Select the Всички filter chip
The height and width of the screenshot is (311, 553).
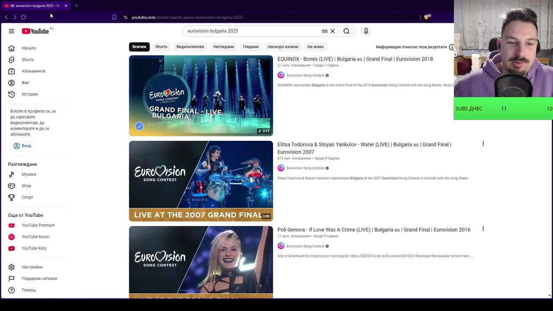click(x=139, y=47)
